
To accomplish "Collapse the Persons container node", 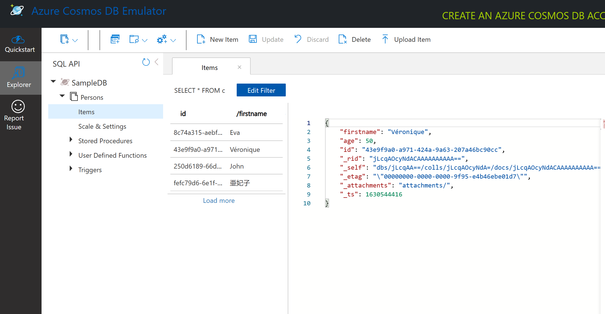I will coord(62,96).
